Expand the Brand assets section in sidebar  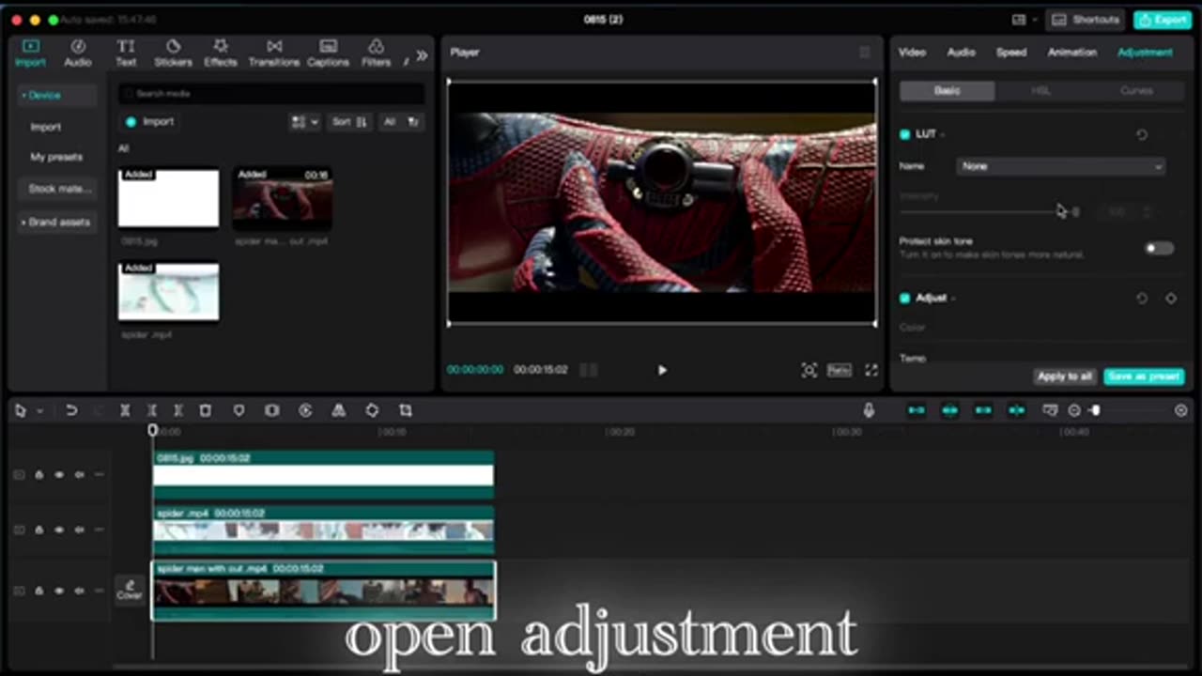click(x=56, y=223)
